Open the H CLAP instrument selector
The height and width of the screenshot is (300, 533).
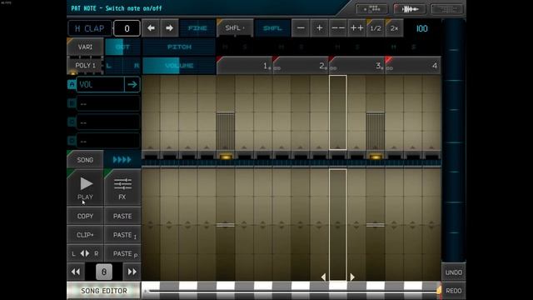(90, 28)
